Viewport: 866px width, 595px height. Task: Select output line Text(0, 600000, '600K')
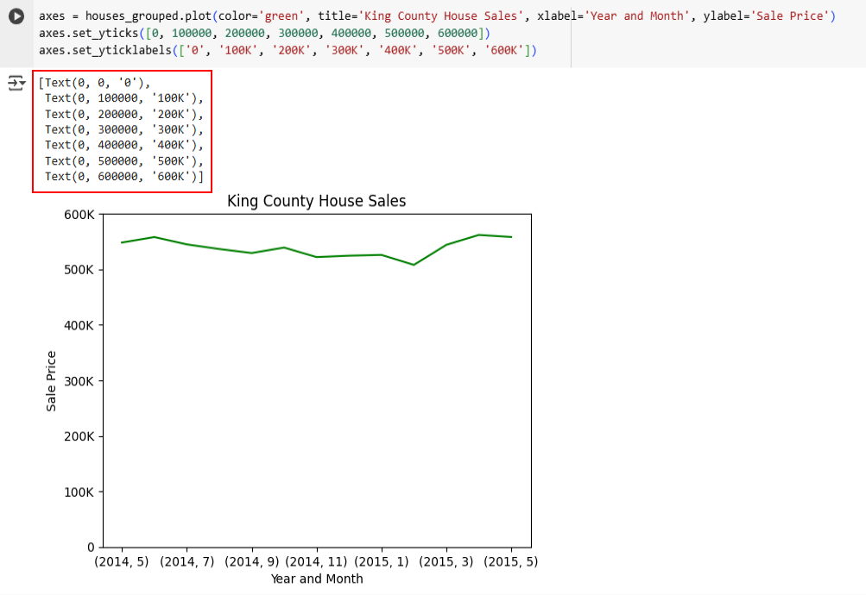pyautogui.click(x=124, y=177)
